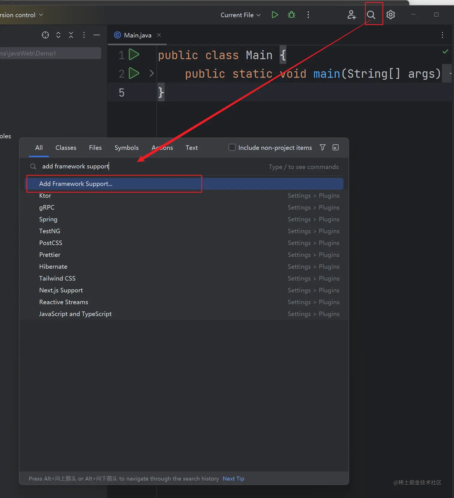
Task: Run class Main from line 1 gutter
Action: [134, 55]
